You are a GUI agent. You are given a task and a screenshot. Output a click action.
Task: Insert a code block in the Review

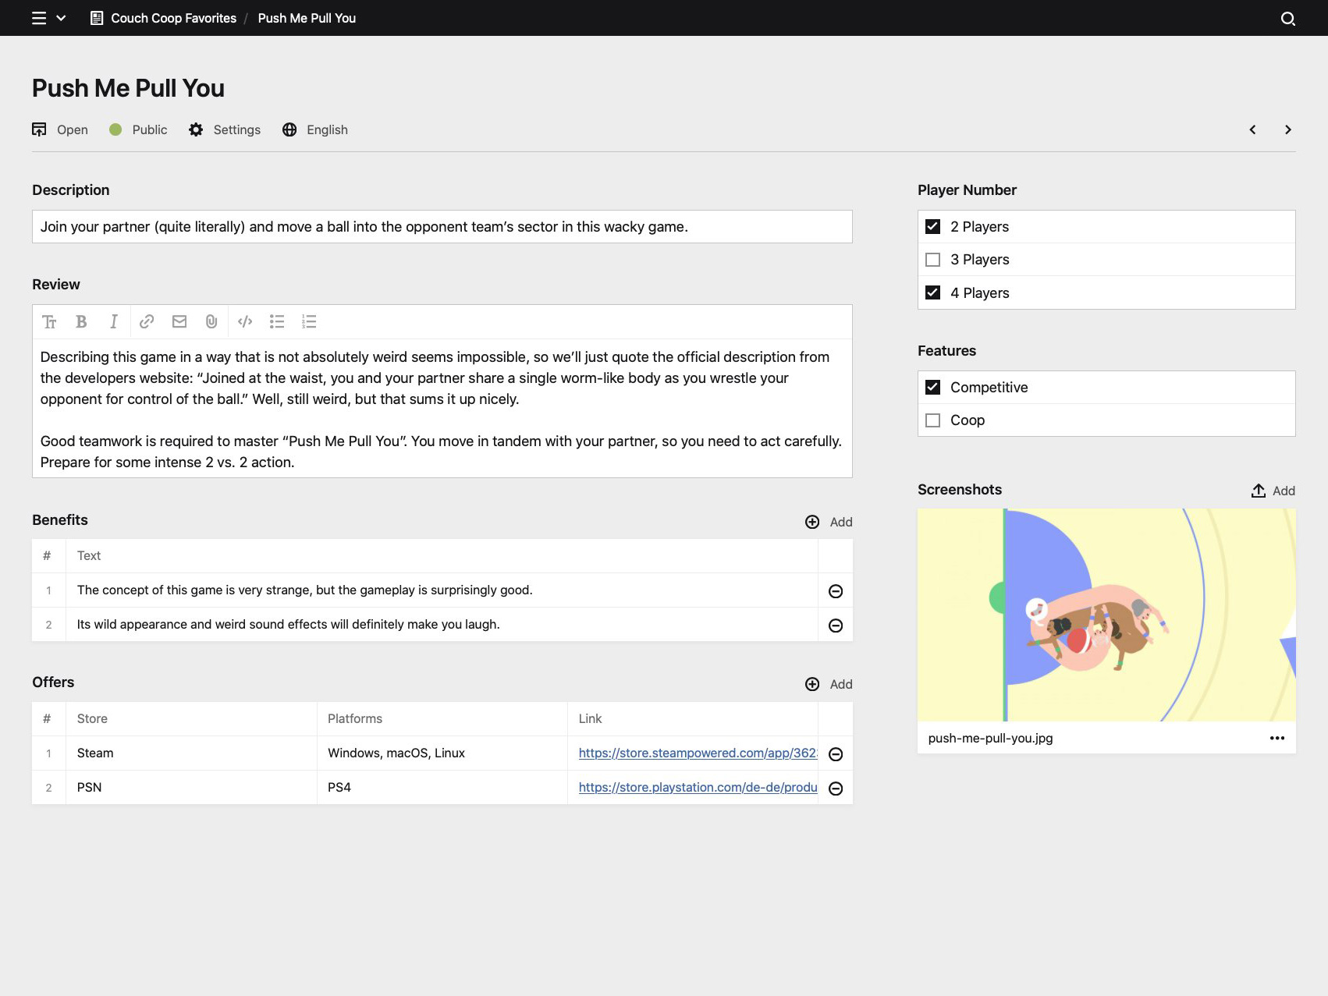tap(244, 321)
